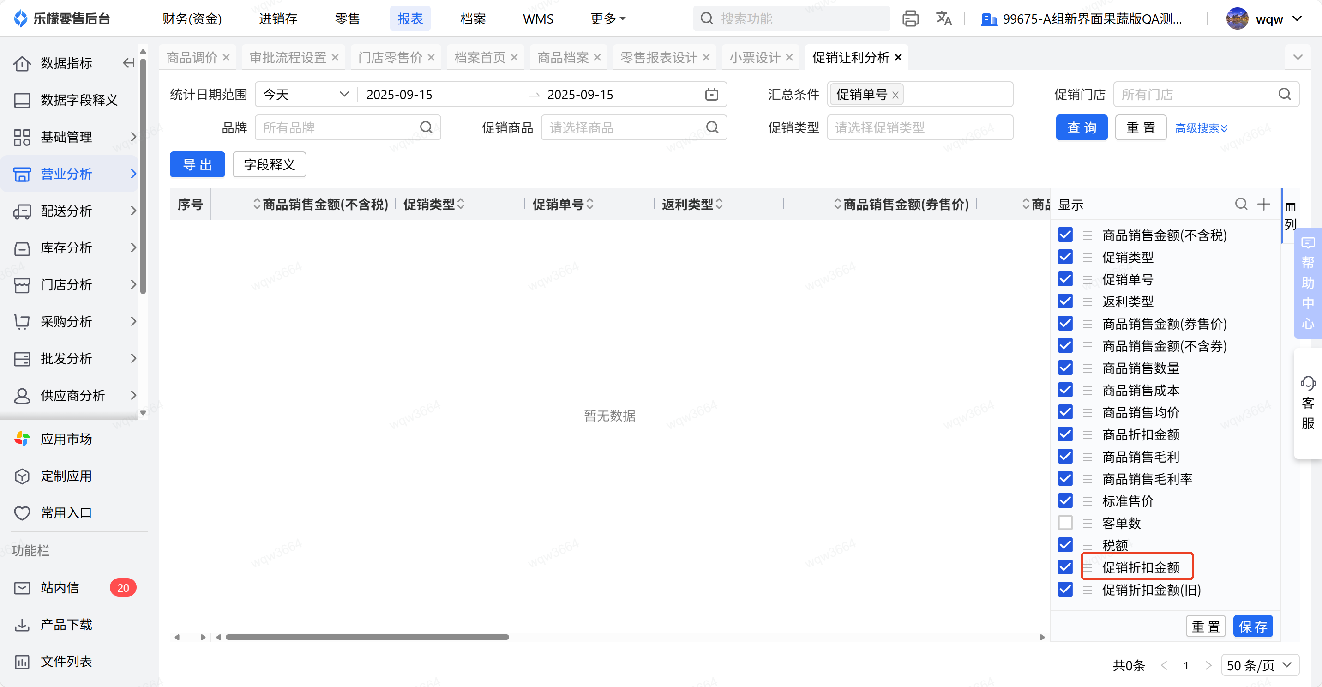1322x687 pixels.
Task: Expand the 高级搜索 advanced search
Action: (x=1201, y=128)
